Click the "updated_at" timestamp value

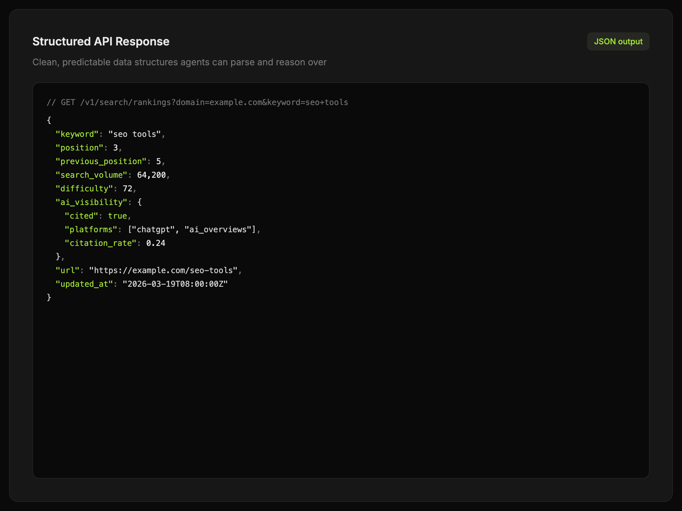[175, 284]
